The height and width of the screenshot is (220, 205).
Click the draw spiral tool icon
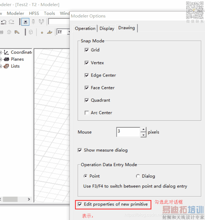click(9, 32)
